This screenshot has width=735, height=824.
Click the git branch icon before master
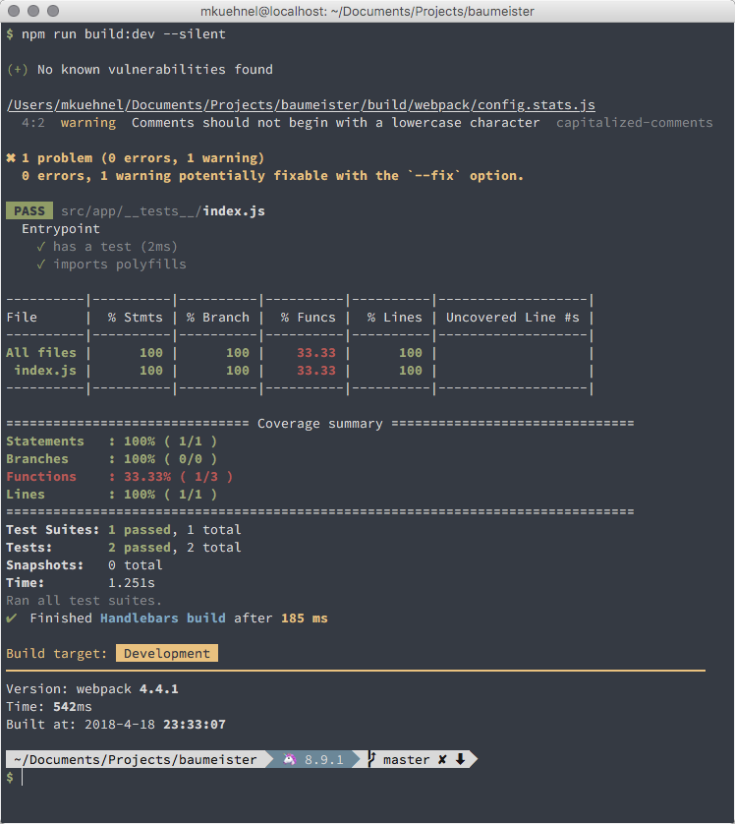[371, 759]
